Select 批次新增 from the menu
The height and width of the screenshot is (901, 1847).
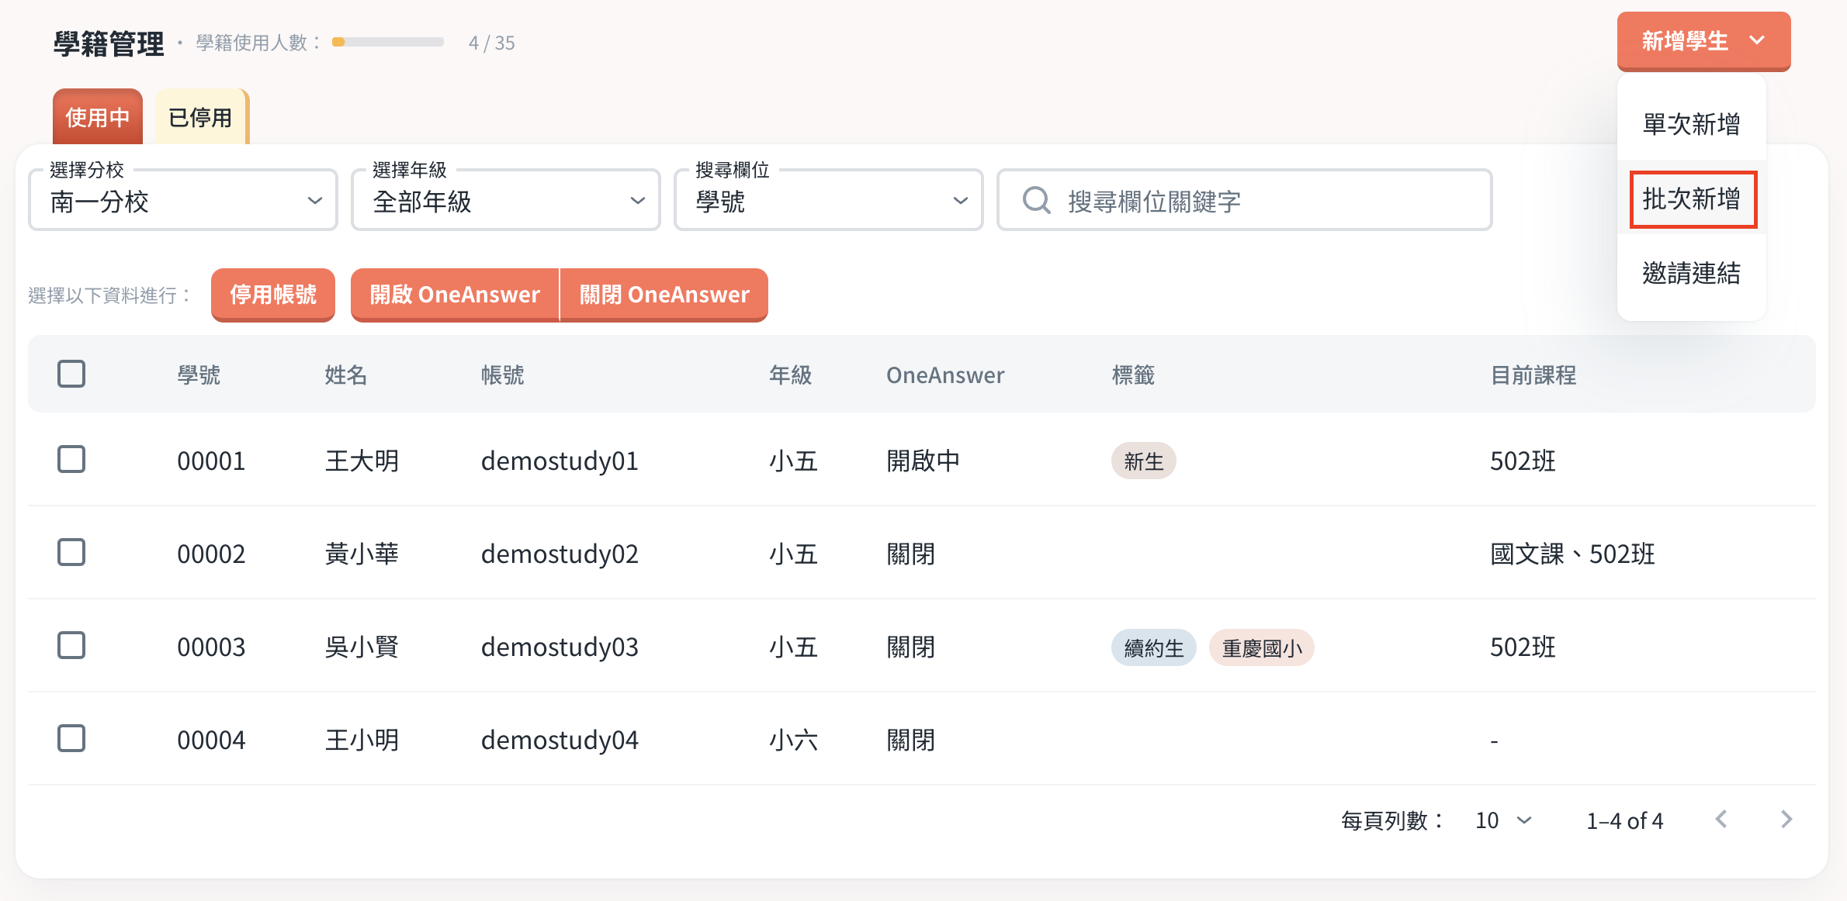click(1693, 198)
